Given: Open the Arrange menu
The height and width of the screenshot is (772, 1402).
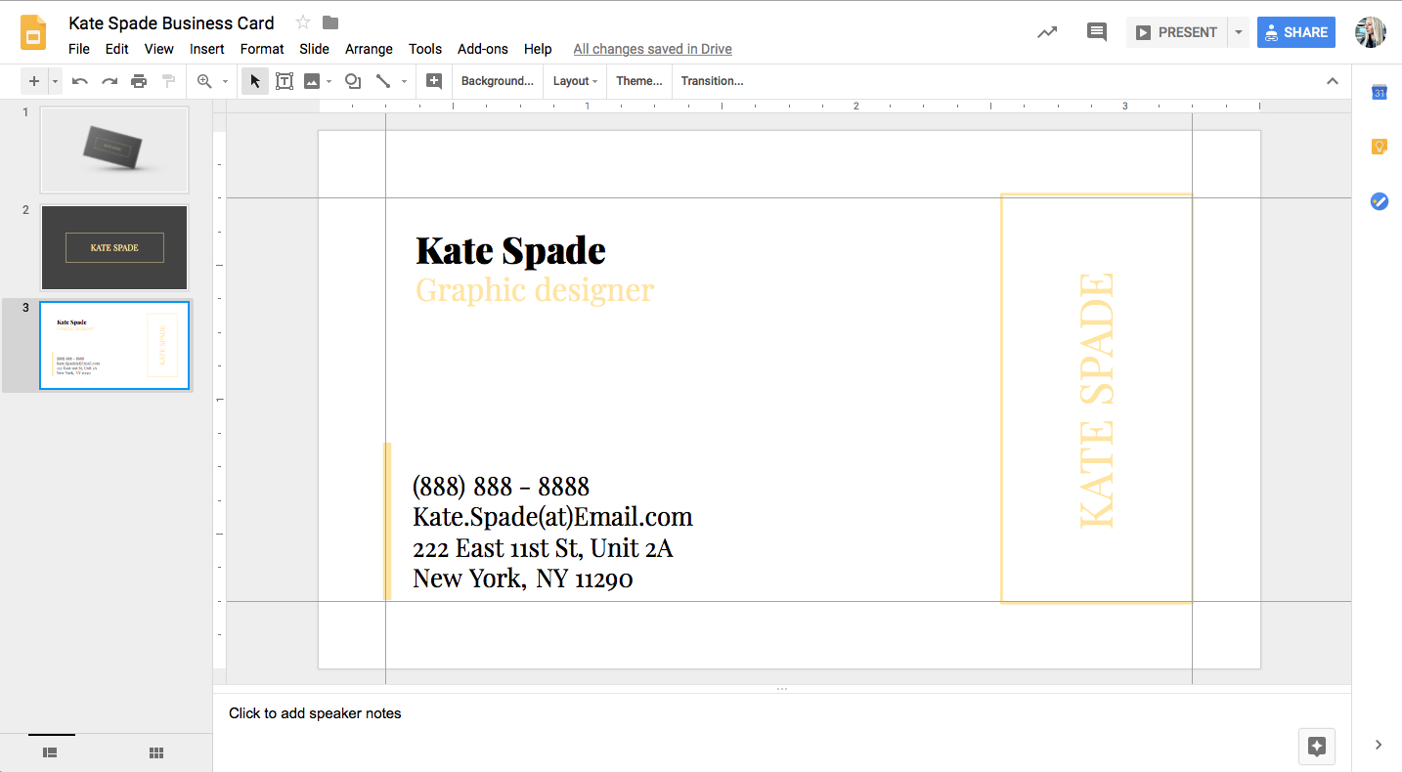Looking at the screenshot, I should [x=369, y=49].
